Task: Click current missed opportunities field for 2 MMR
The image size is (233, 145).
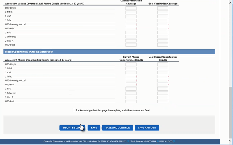Action: tap(131, 68)
